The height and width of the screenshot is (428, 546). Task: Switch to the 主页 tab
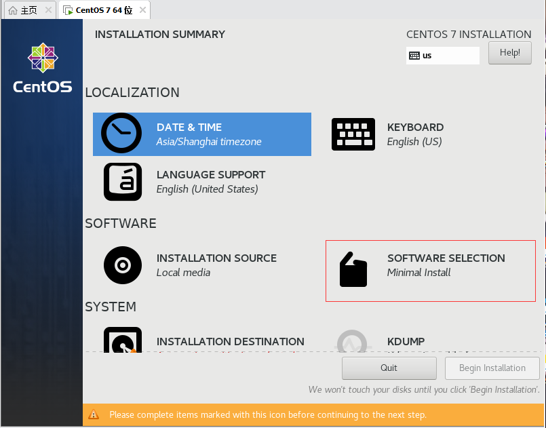coord(30,10)
